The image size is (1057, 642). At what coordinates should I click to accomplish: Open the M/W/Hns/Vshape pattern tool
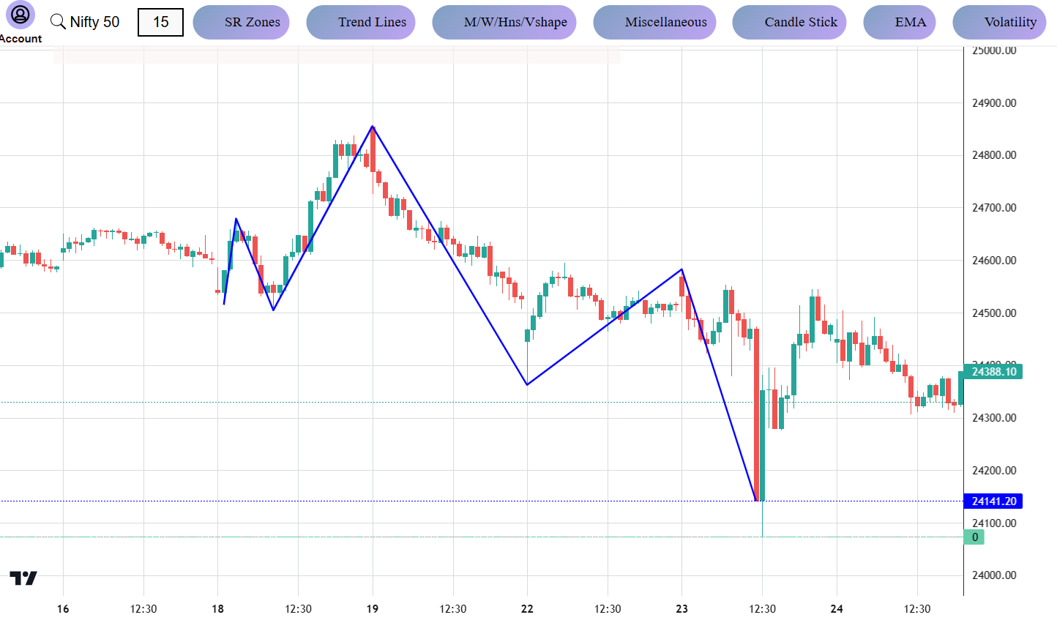coord(504,22)
